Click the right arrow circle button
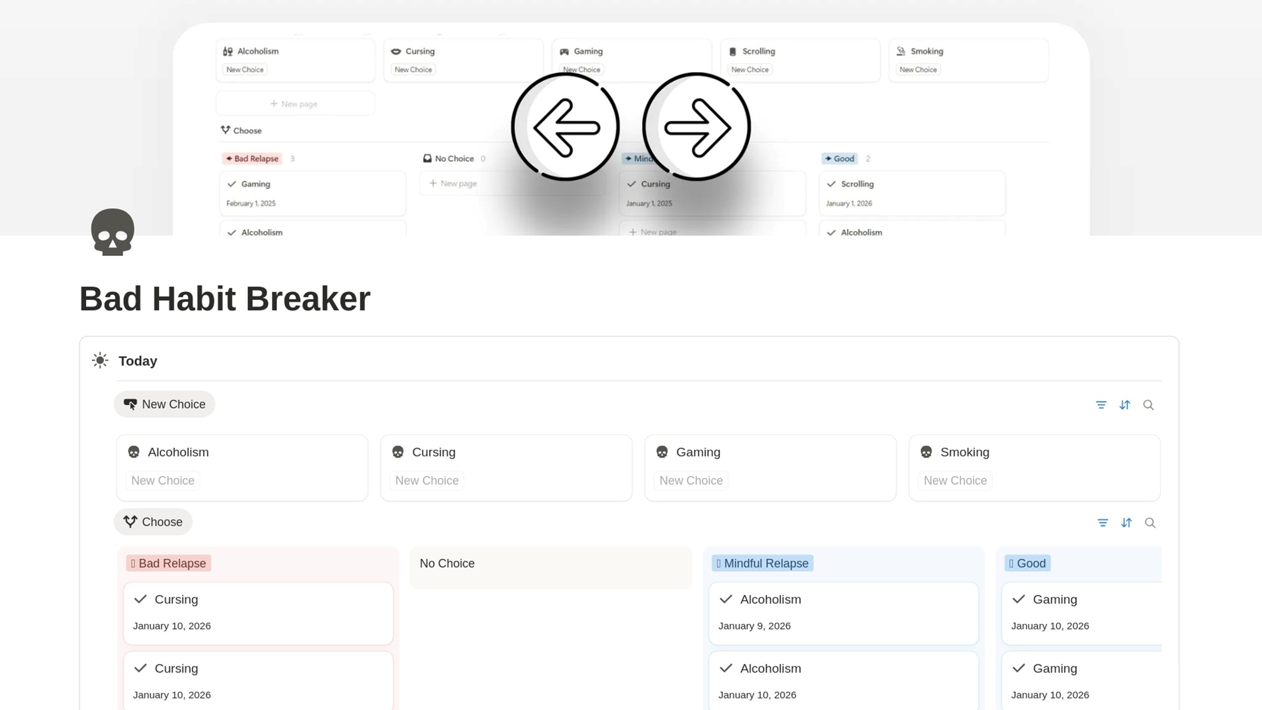Screen dimensions: 1262x710 pos(697,127)
